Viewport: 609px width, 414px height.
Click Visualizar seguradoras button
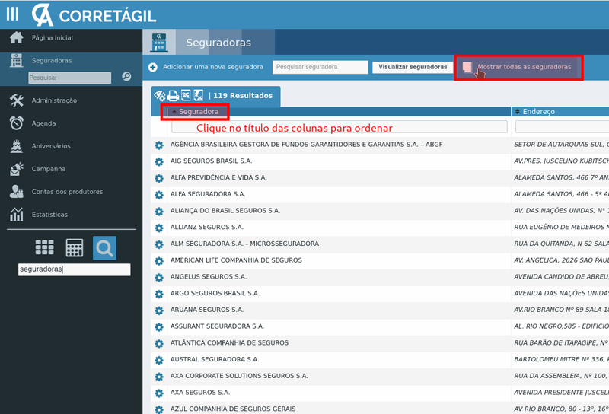click(413, 67)
